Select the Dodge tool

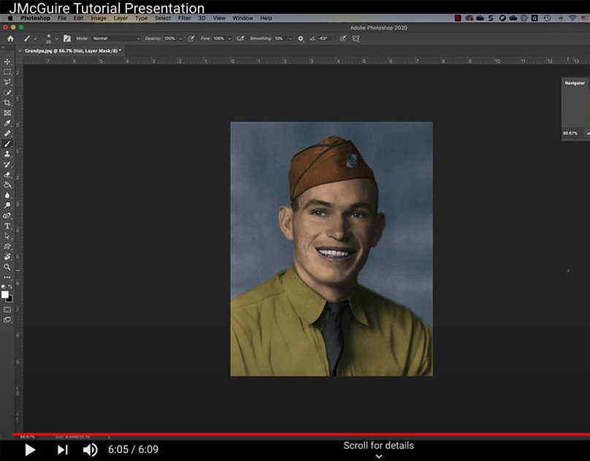tap(7, 205)
